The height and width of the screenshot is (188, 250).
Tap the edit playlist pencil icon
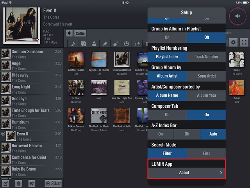click(x=5, y=183)
